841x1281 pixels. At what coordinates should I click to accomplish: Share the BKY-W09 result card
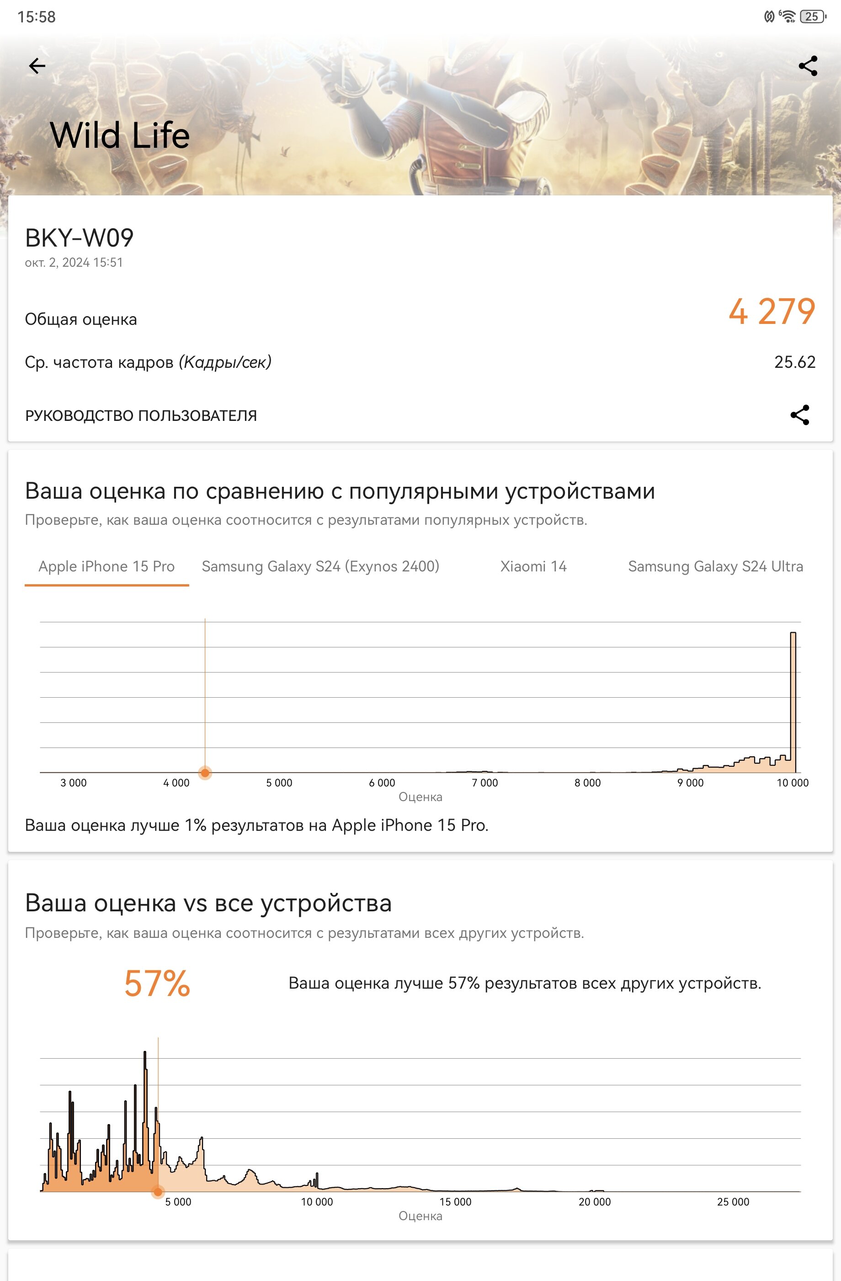pyautogui.click(x=799, y=415)
